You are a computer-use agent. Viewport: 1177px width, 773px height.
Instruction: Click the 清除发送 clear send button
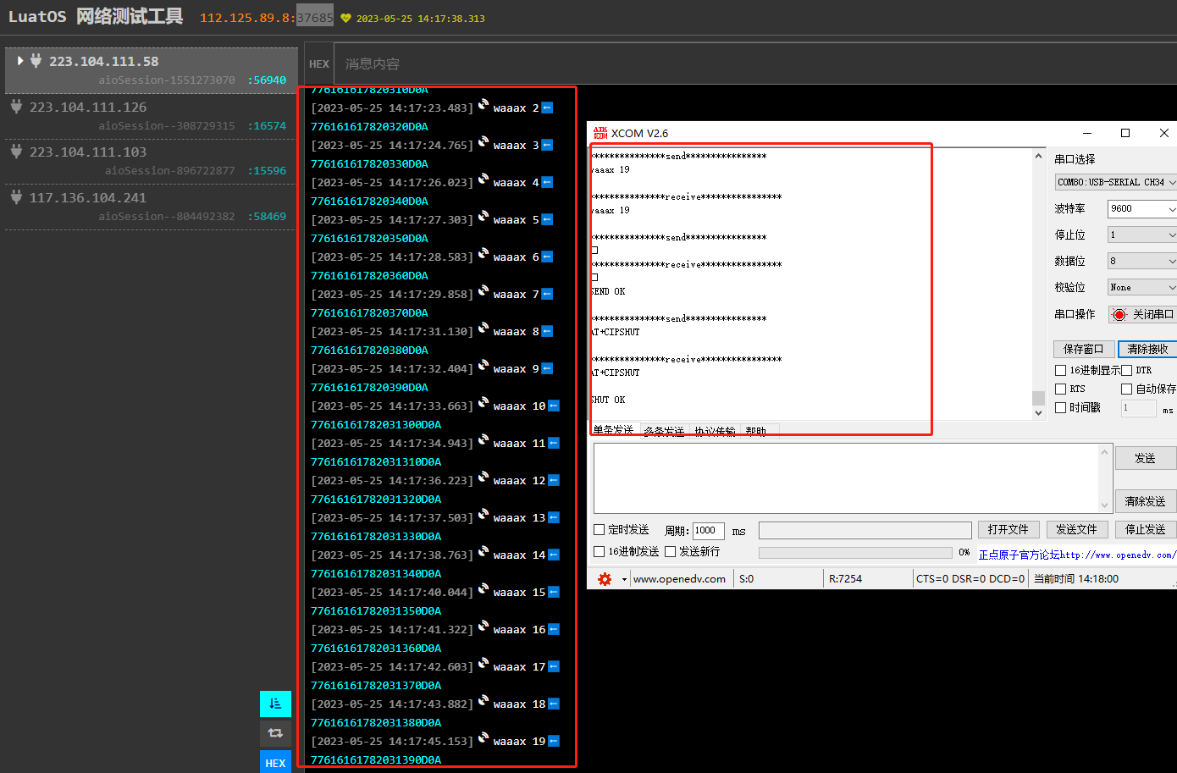(1145, 501)
